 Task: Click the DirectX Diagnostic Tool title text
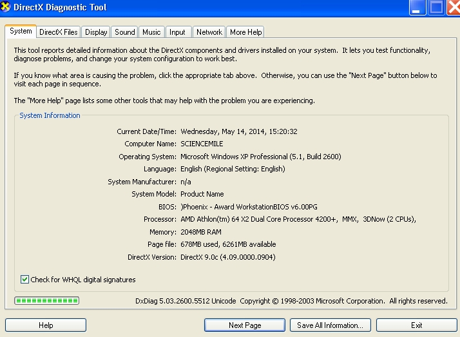click(60, 7)
